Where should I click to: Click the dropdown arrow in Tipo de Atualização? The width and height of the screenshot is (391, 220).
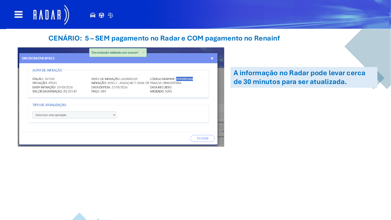point(114,115)
